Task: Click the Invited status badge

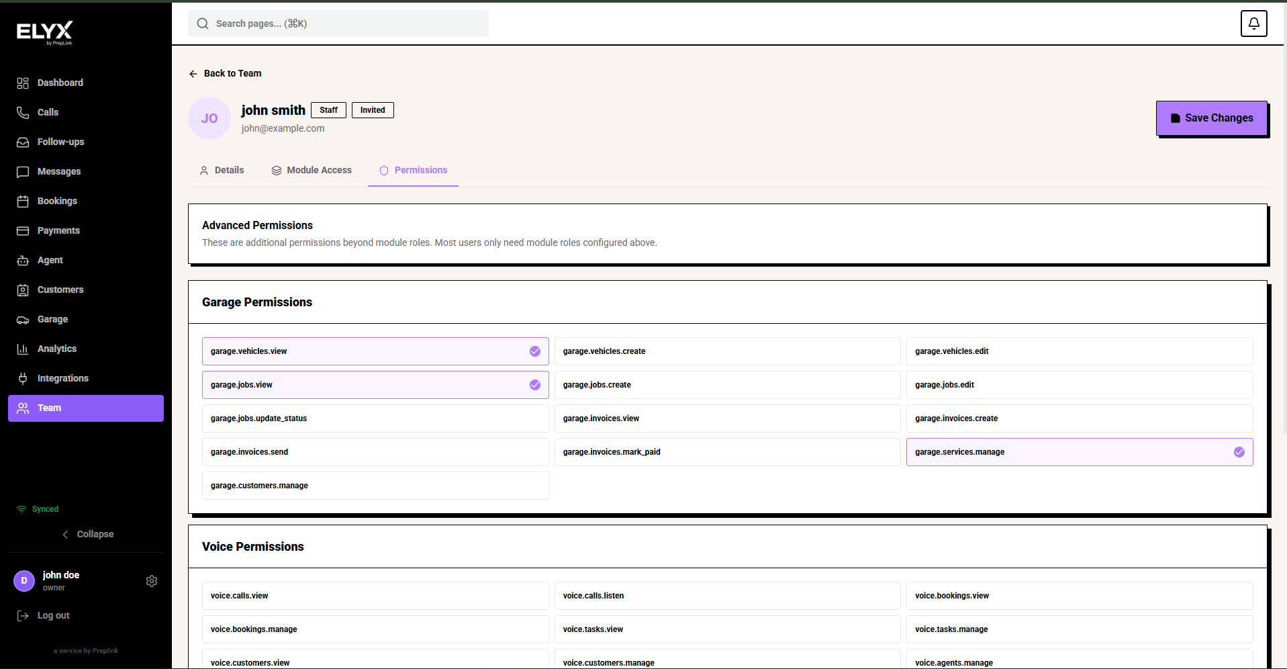Action: pyautogui.click(x=373, y=110)
